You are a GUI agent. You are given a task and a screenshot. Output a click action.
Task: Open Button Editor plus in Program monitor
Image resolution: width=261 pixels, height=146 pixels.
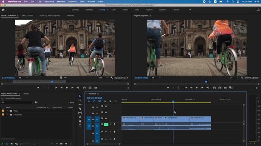[257, 88]
